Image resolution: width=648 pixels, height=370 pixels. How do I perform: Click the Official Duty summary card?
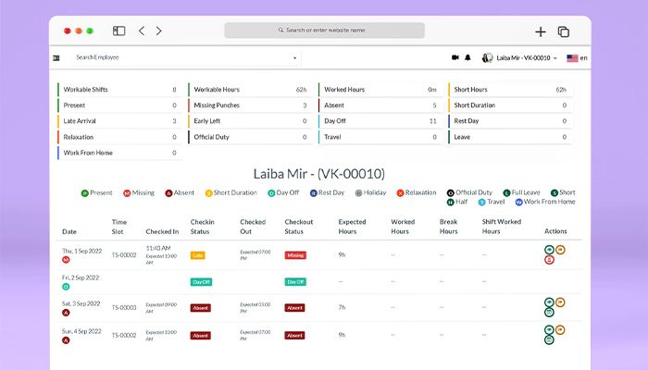[x=249, y=137]
